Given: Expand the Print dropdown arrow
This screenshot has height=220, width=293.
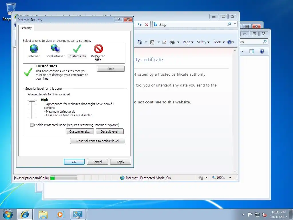Looking at the screenshot, I should pyautogui.click(x=178, y=42).
